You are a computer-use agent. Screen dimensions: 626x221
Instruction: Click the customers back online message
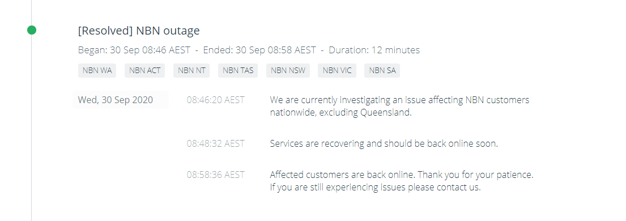point(401,181)
